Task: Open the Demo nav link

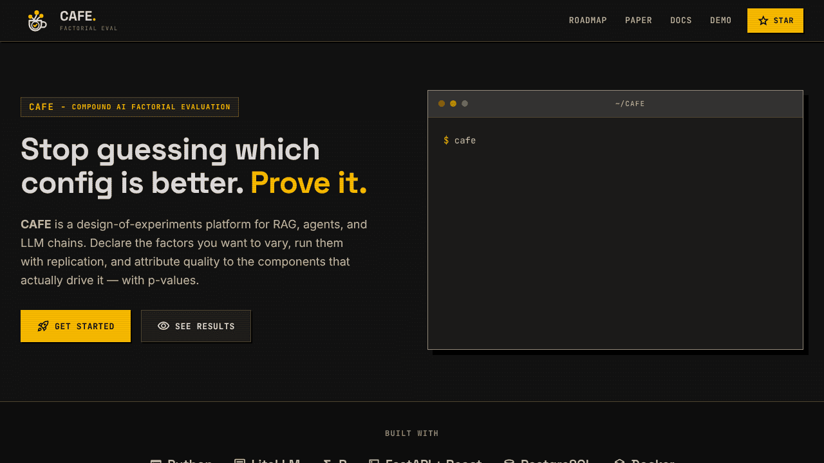Action: [x=721, y=21]
